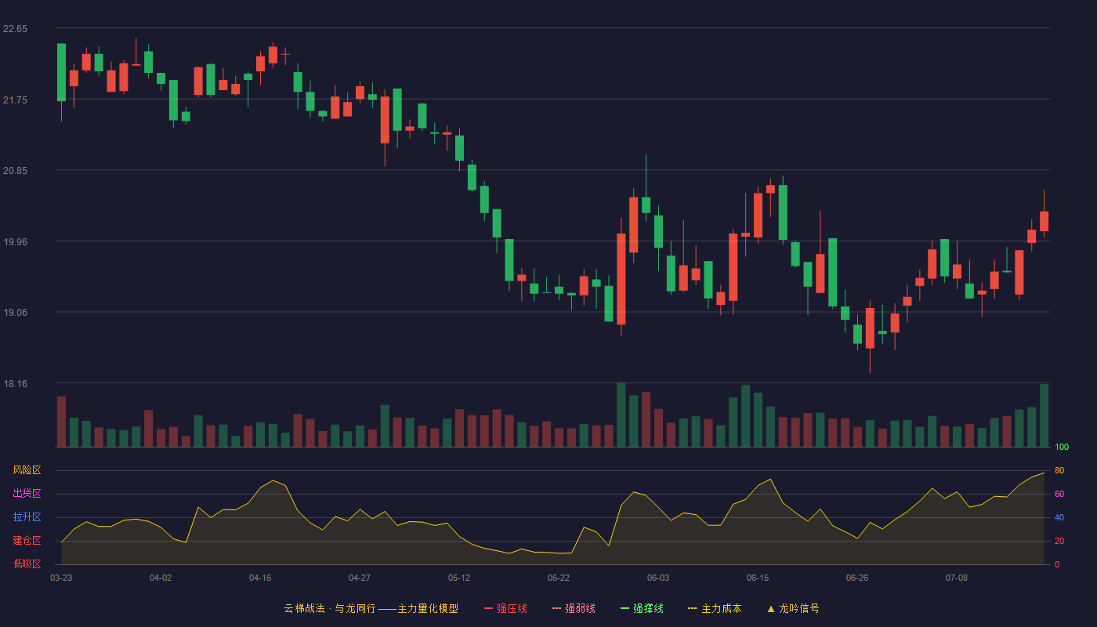Image resolution: width=1097 pixels, height=627 pixels.
Task: Select the last red candlestick on the right
Action: 1044,221
